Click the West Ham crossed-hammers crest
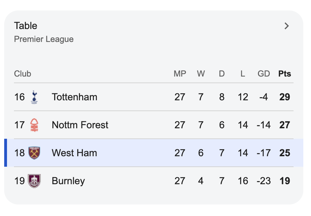This screenshot has width=311, height=216. (33, 153)
